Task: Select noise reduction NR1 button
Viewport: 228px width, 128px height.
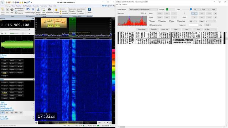Action: pos(7,113)
